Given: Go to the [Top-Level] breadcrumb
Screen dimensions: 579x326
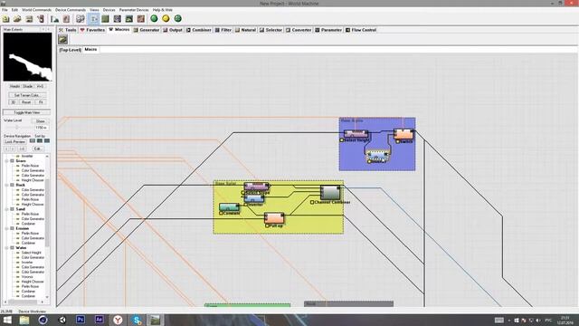Looking at the screenshot, I should 71,50.
